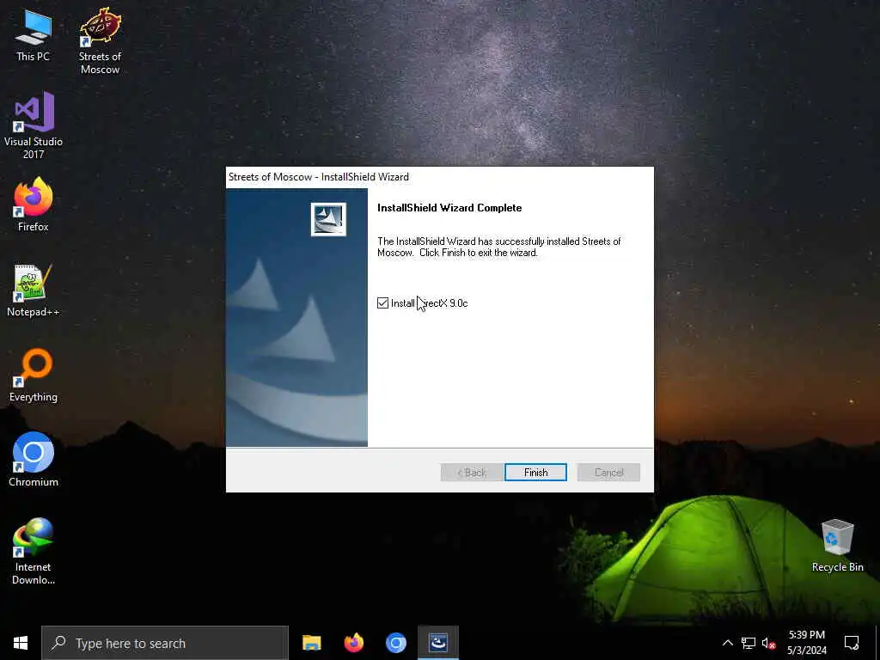
Task: Click Finish to exit the wizard
Action: click(535, 473)
